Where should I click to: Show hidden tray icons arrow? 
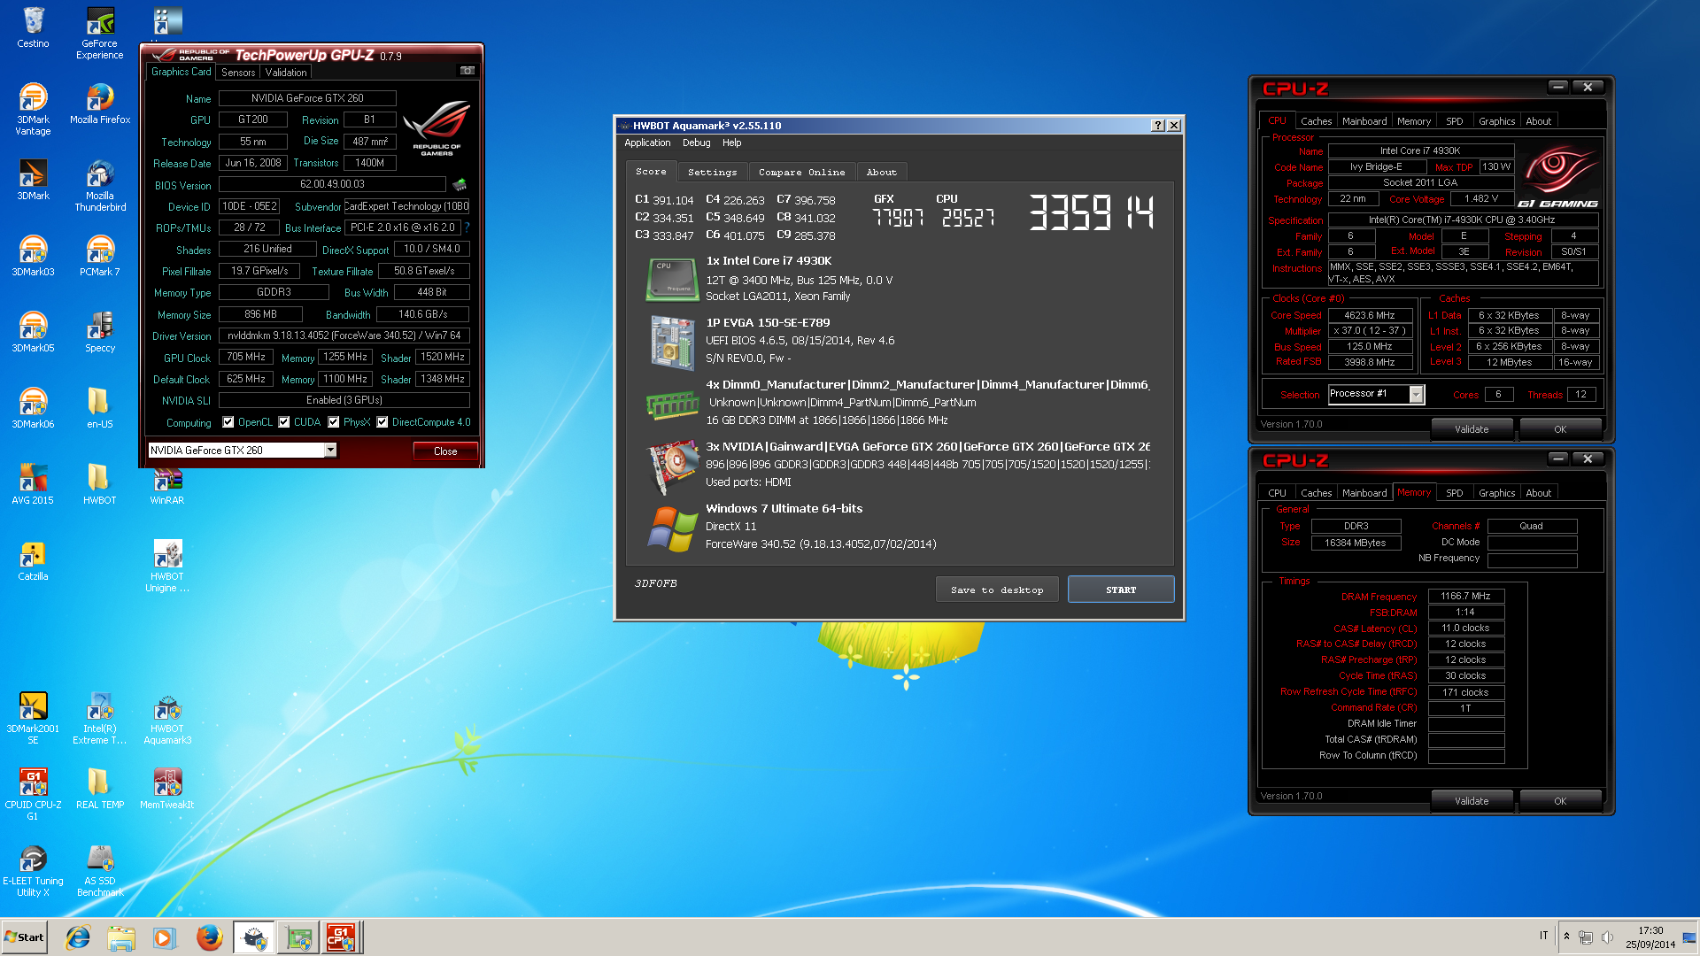[x=1566, y=937]
